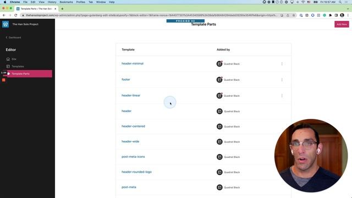Open actions menu for header-linear row
This screenshot has width=352, height=198.
(282, 96)
